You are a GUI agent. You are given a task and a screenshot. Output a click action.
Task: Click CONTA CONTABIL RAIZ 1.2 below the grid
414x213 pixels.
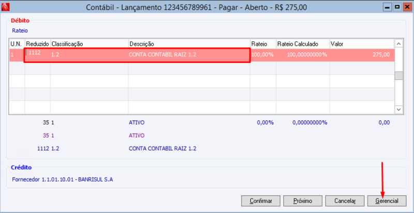(162, 149)
